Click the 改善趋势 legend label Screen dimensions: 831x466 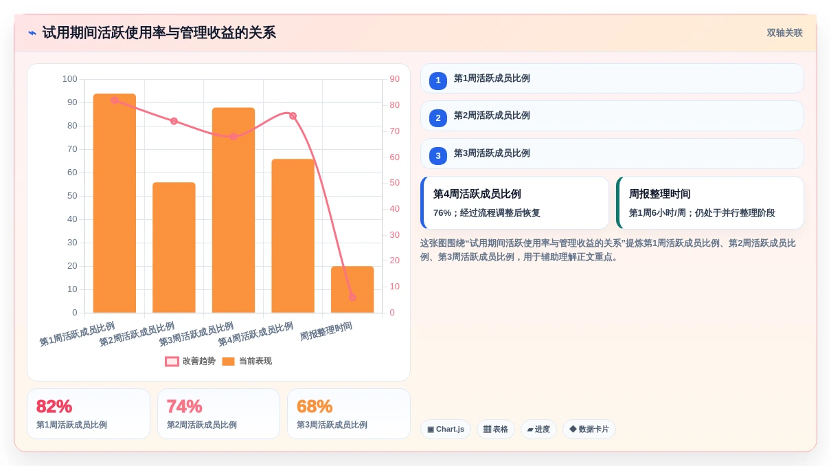(x=199, y=362)
